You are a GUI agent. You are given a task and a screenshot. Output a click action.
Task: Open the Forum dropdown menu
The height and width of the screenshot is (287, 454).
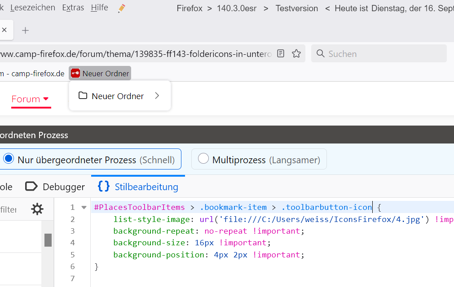[31, 99]
